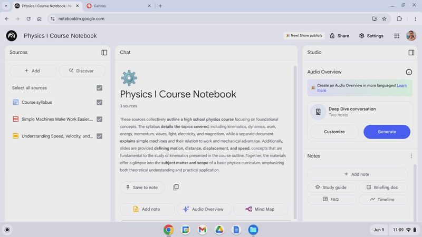The height and width of the screenshot is (237, 422).
Task: Open Google Docs from the shelf
Action: [236, 230]
